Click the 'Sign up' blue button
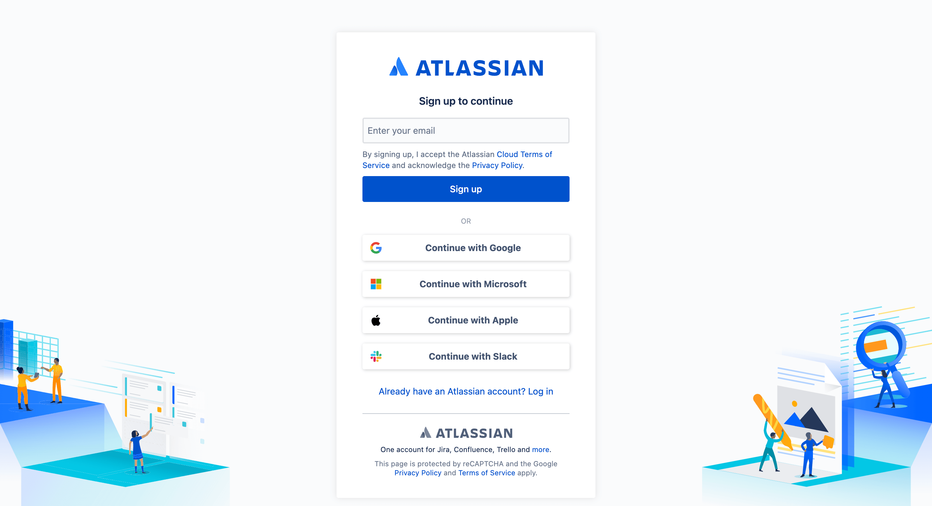Screen dimensions: 932x506 [466, 189]
